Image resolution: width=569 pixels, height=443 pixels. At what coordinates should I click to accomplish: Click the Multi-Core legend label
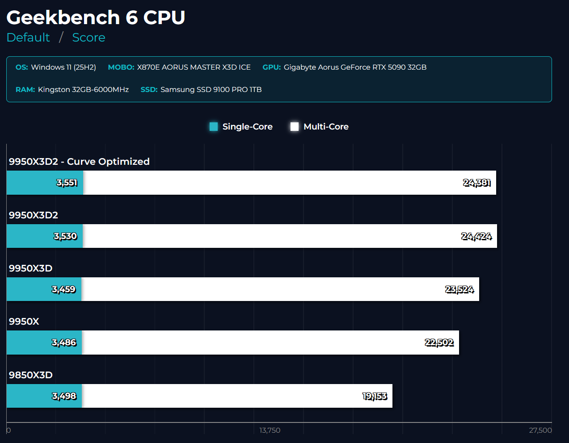click(x=326, y=127)
